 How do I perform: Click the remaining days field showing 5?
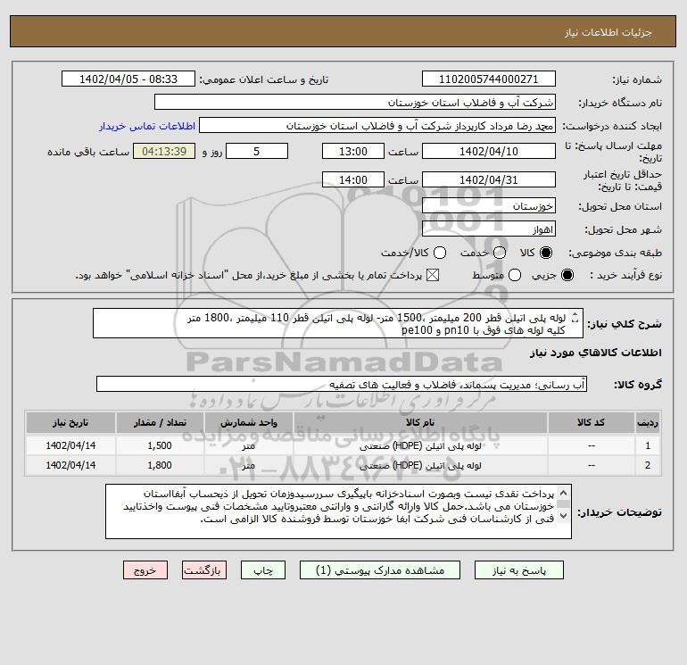pos(257,152)
